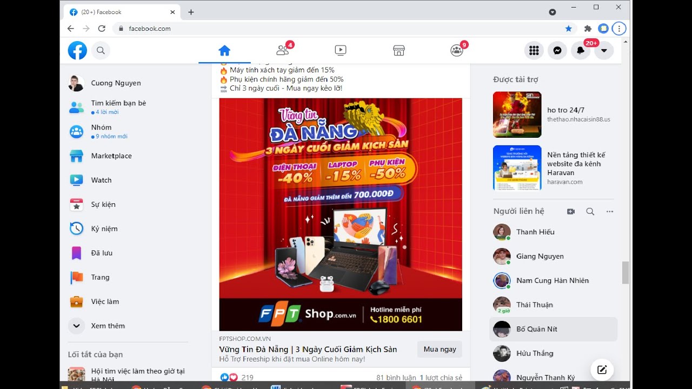Go to the Home tab
692x389 pixels.
[224, 50]
